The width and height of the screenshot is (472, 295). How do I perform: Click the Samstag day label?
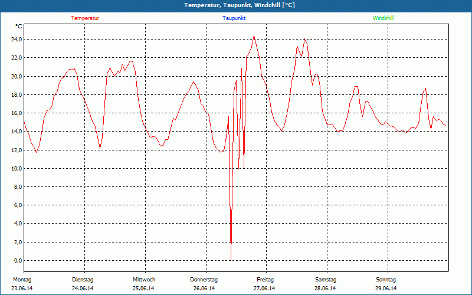coord(326,280)
